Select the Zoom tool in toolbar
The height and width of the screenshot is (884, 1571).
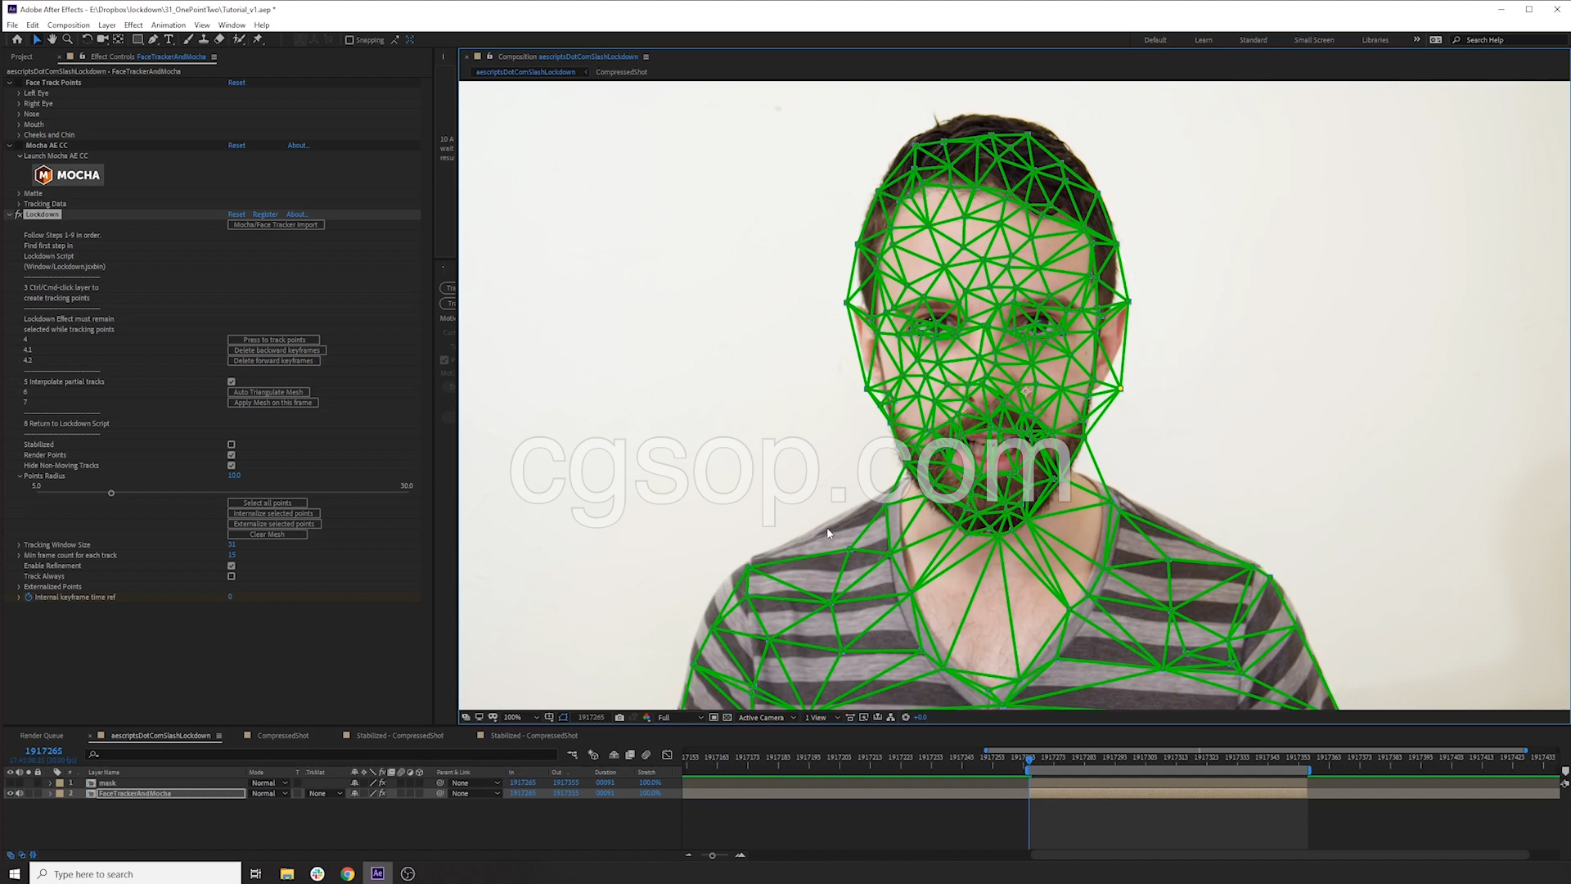pyautogui.click(x=68, y=39)
